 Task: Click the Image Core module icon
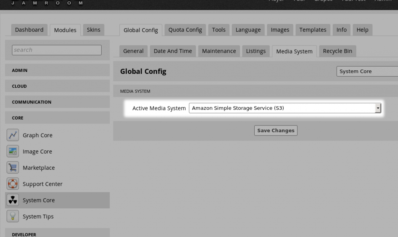coord(13,151)
